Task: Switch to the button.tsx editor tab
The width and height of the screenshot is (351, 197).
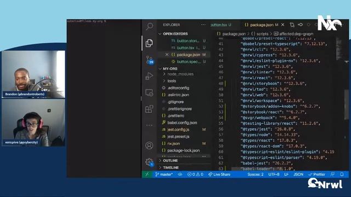Action: (x=220, y=25)
